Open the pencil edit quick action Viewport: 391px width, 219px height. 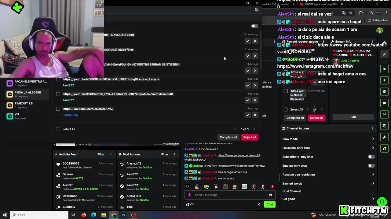(385, 54)
